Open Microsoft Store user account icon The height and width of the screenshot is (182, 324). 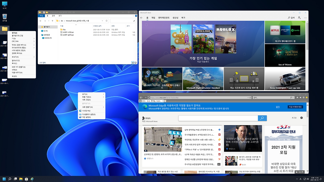299,18
